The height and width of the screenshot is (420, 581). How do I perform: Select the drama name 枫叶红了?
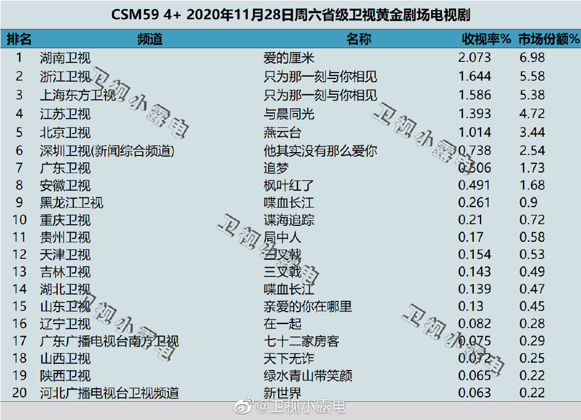point(289,186)
